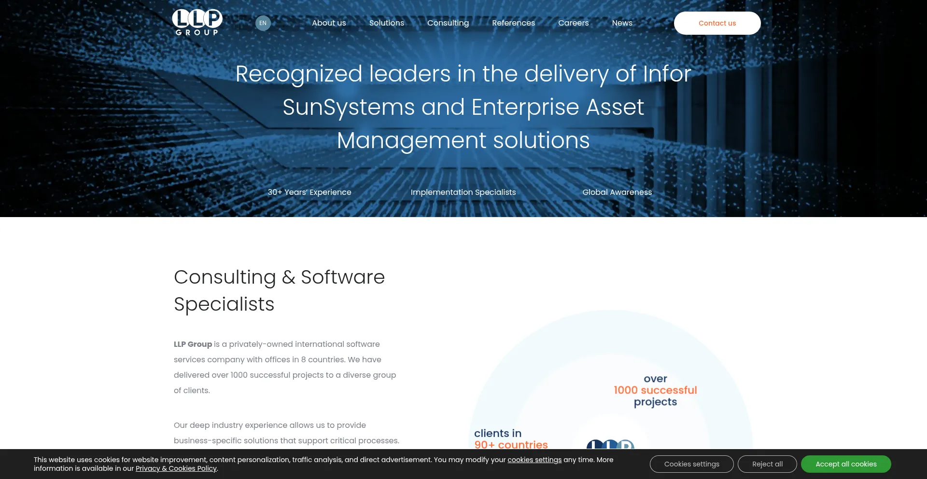Open the News section

tap(622, 23)
